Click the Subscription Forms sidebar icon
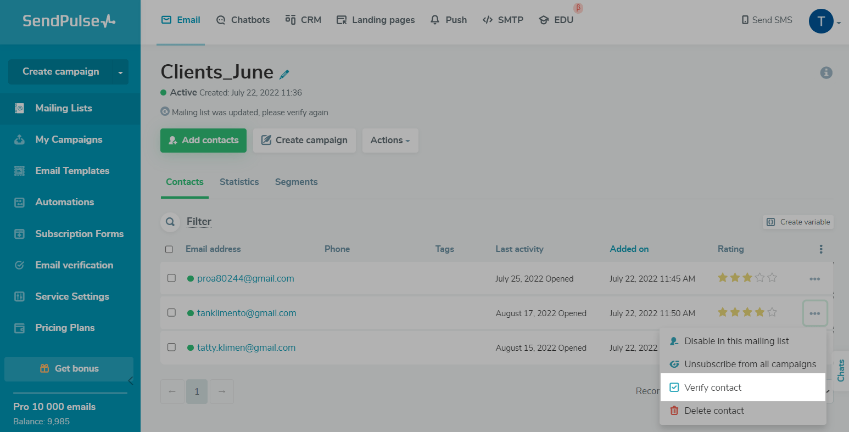 point(19,234)
